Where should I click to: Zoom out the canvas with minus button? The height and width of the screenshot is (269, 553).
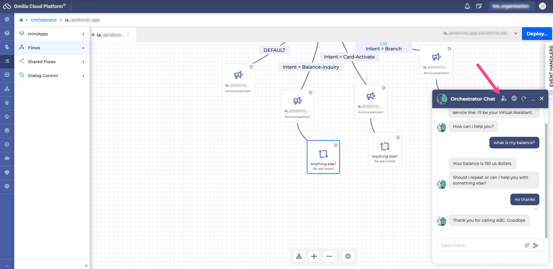coord(329,256)
